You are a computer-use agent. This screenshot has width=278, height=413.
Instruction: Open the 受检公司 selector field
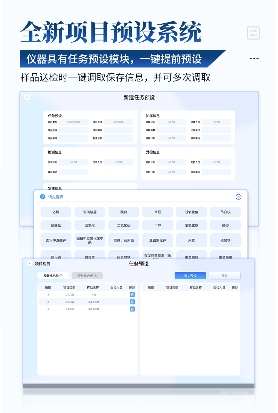point(171,162)
